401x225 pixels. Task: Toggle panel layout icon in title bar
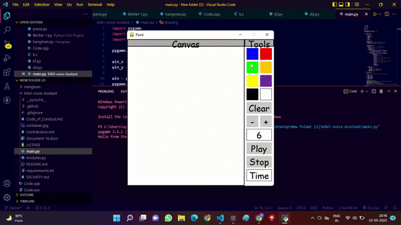click(341, 4)
